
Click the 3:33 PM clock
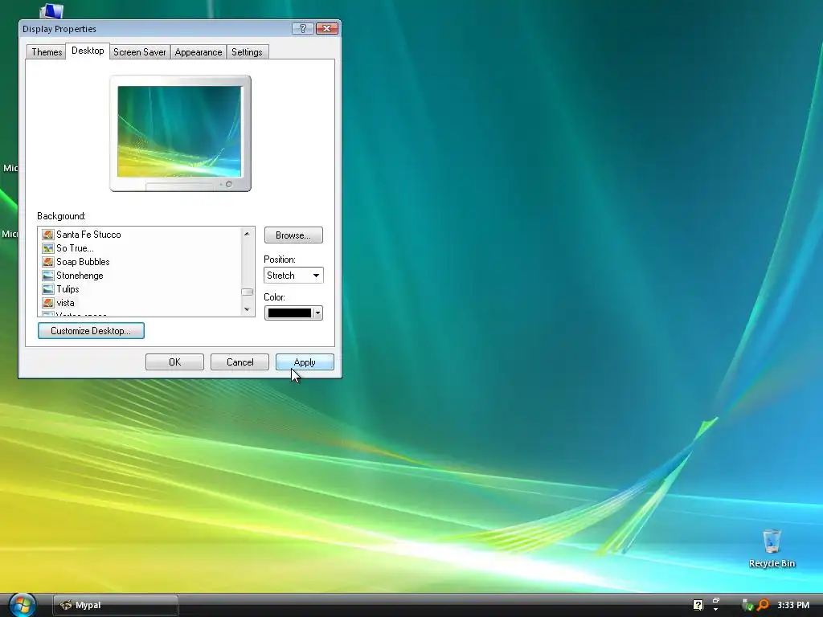[x=793, y=605]
